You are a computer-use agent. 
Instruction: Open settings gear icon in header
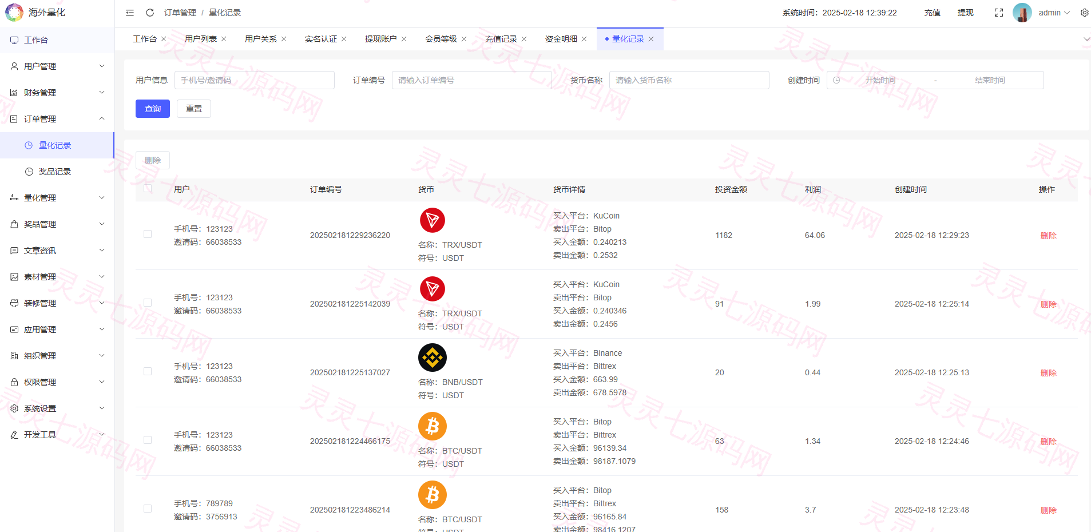pyautogui.click(x=1084, y=13)
